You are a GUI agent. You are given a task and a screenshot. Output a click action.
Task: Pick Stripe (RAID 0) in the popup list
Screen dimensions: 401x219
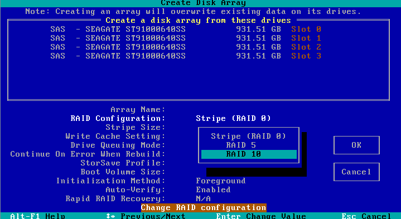(x=248, y=136)
